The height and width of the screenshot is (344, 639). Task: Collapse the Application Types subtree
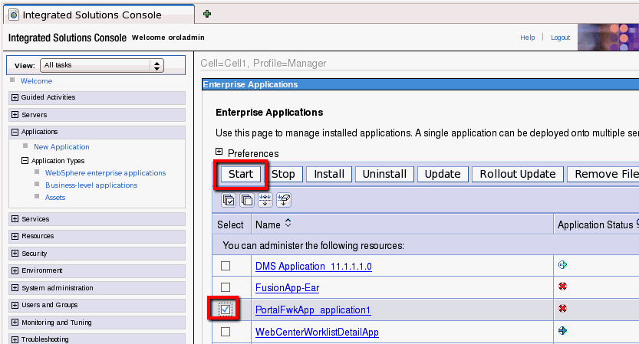click(x=25, y=161)
